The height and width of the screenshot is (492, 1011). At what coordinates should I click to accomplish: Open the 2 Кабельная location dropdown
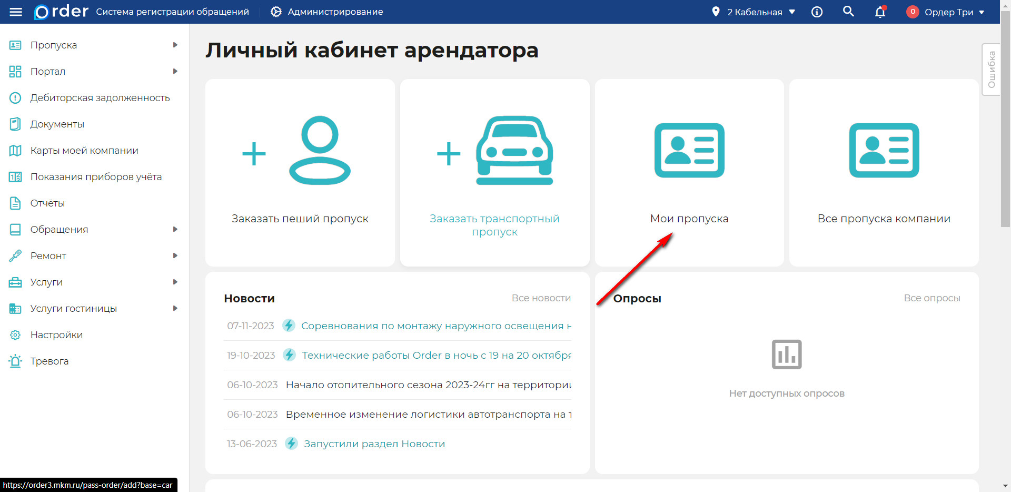point(754,12)
